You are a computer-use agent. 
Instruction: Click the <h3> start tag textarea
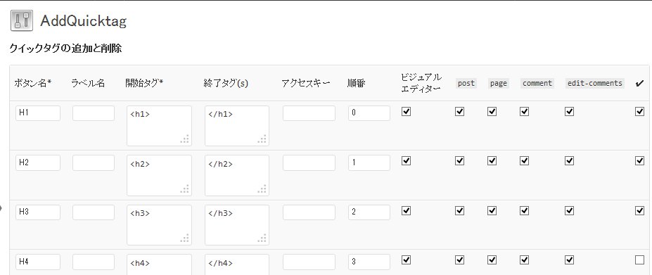(159, 225)
